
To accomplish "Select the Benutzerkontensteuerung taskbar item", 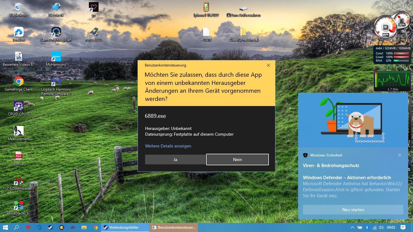I will coord(174,227).
